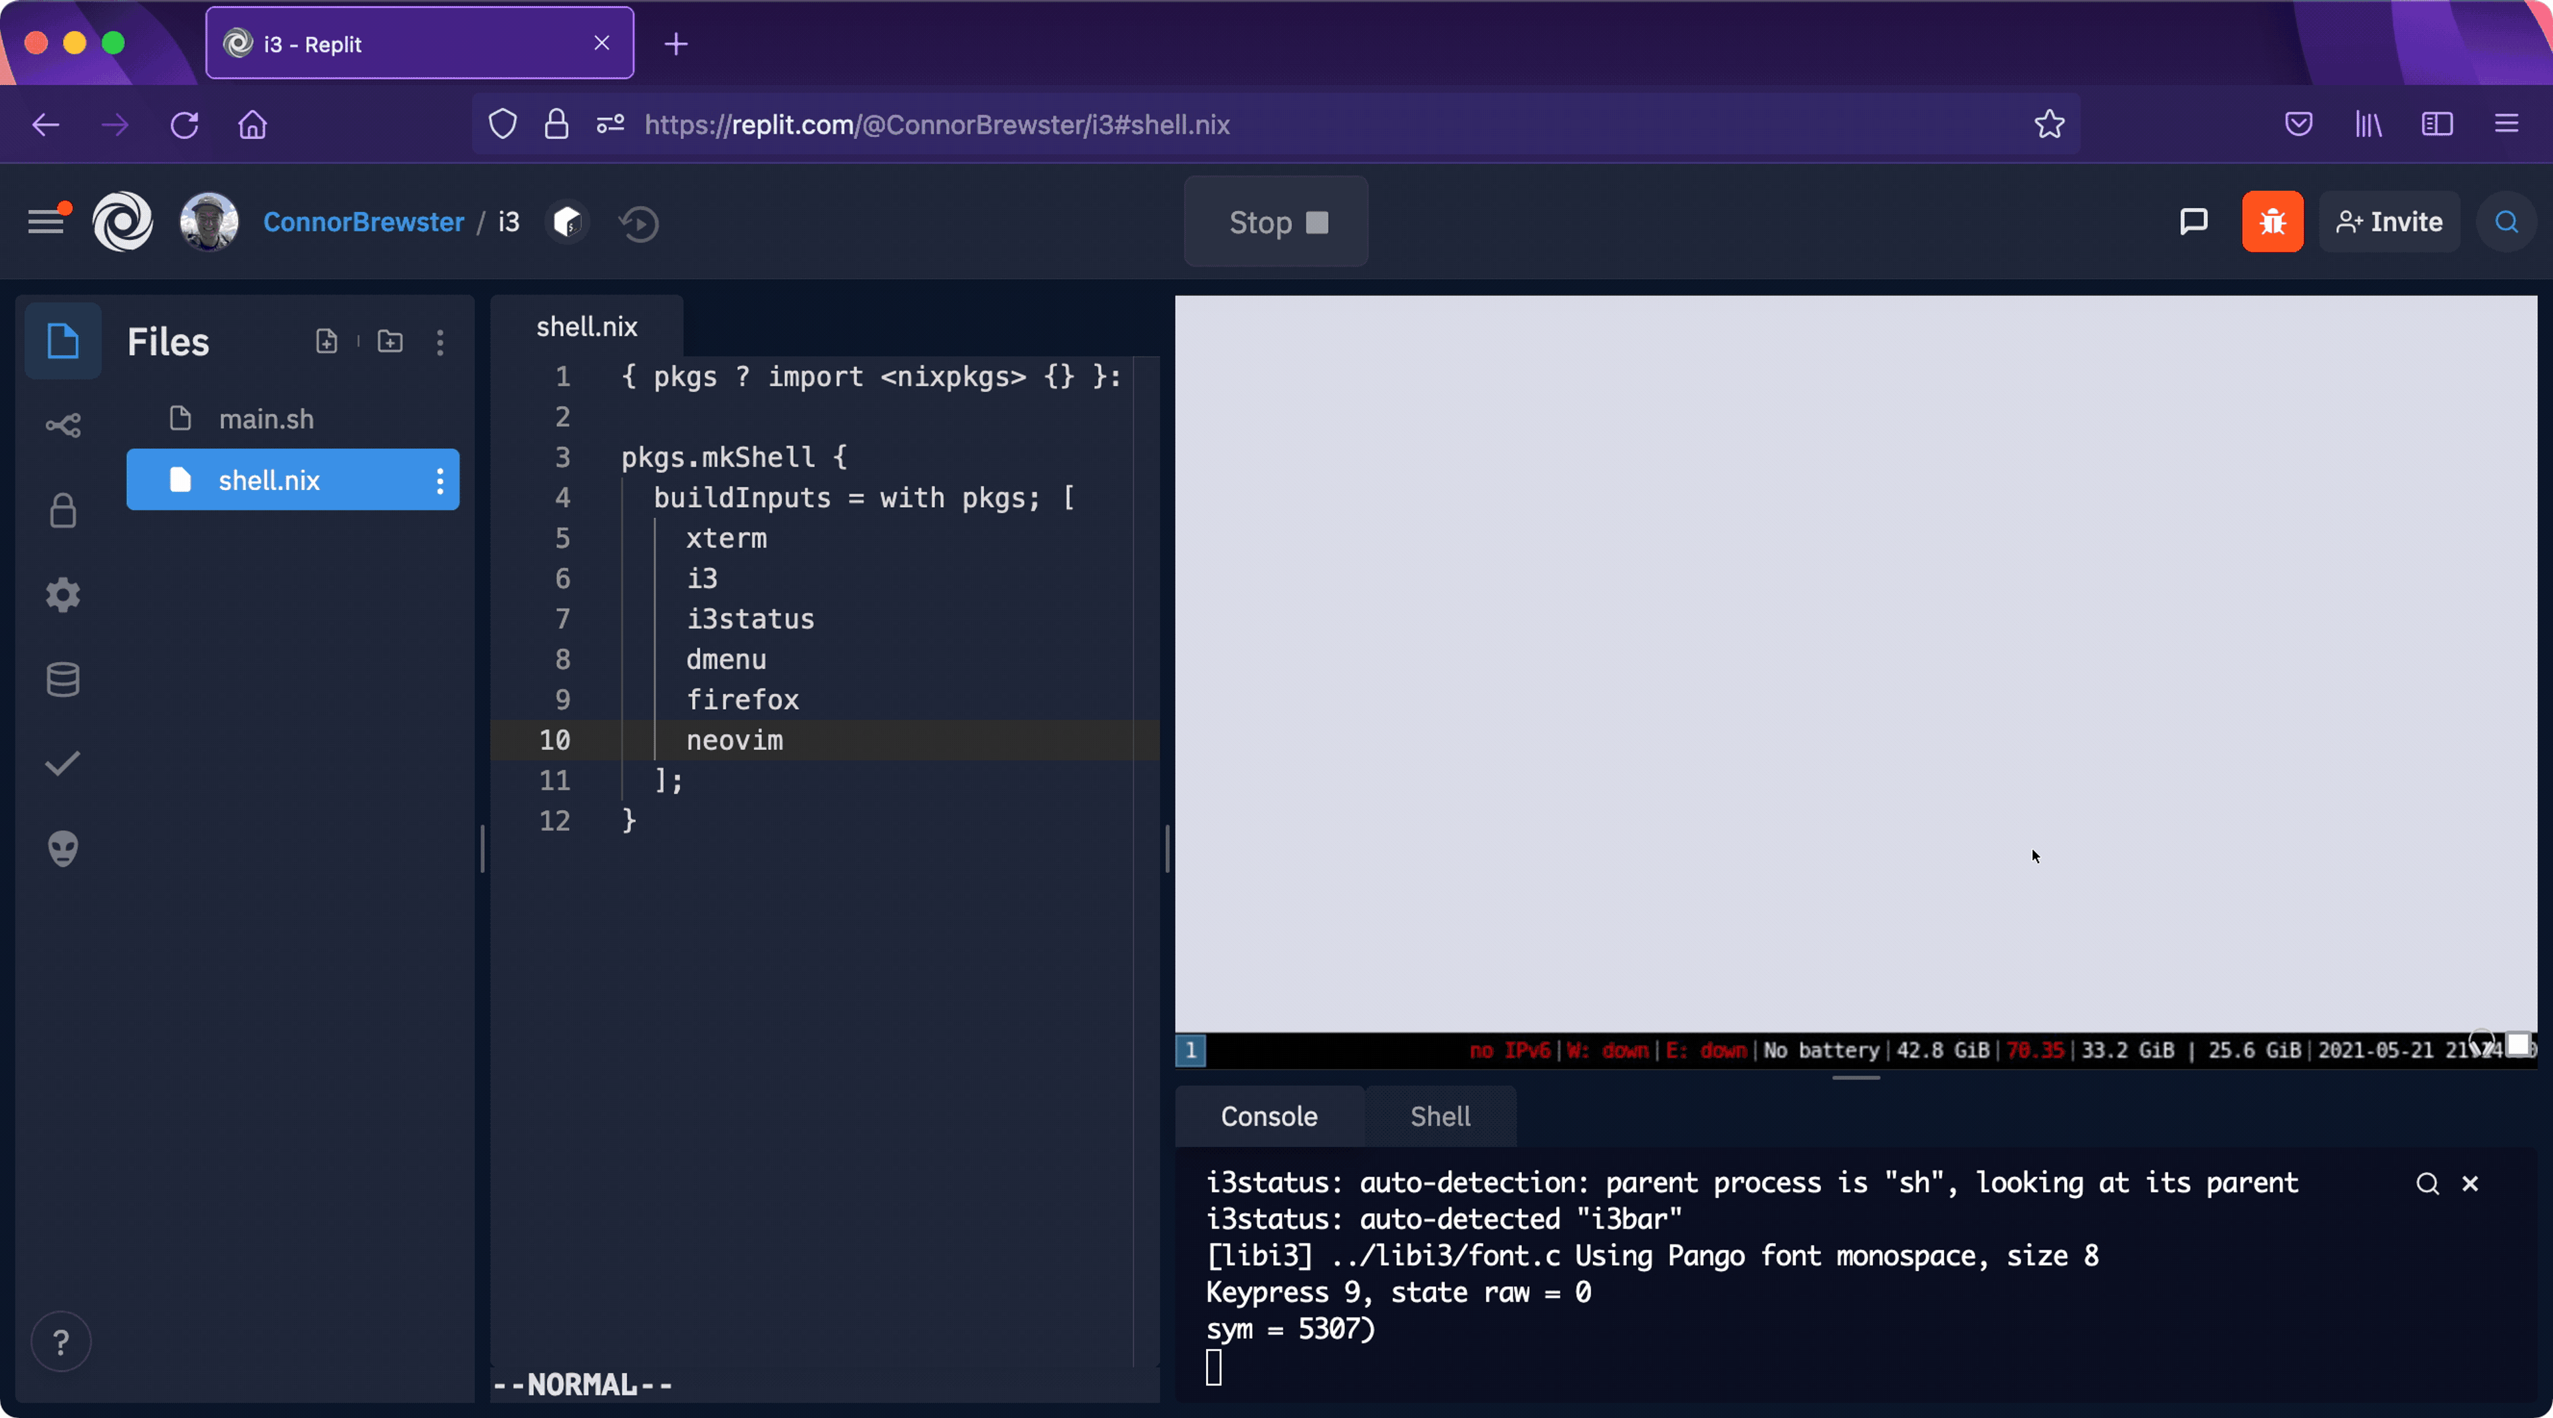The height and width of the screenshot is (1418, 2553).
Task: Open the Settings gear in sidebar
Action: [x=62, y=594]
